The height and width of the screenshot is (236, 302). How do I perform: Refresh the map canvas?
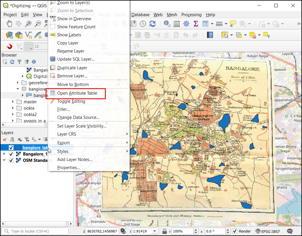(x=152, y=24)
